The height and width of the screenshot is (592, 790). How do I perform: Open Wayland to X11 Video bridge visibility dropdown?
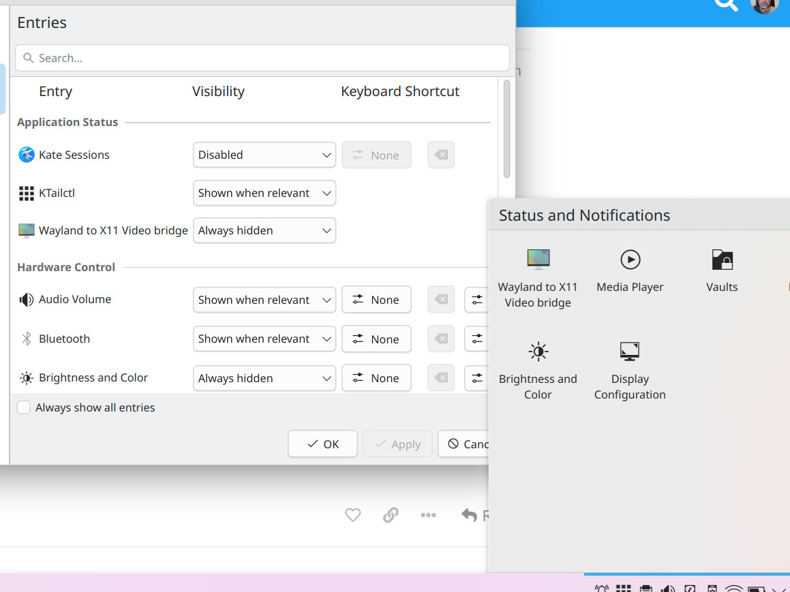coord(264,230)
